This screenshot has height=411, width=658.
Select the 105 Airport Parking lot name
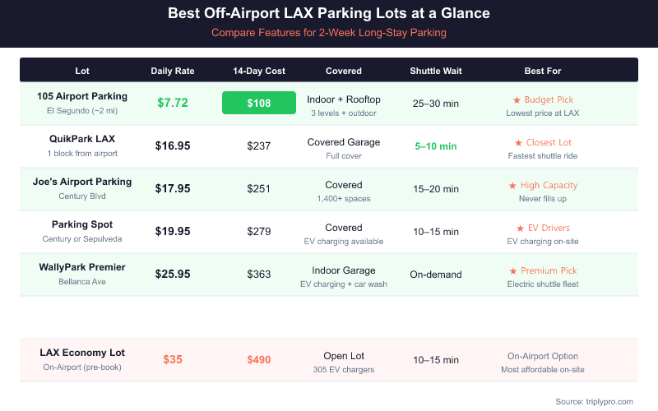pyautogui.click(x=82, y=97)
